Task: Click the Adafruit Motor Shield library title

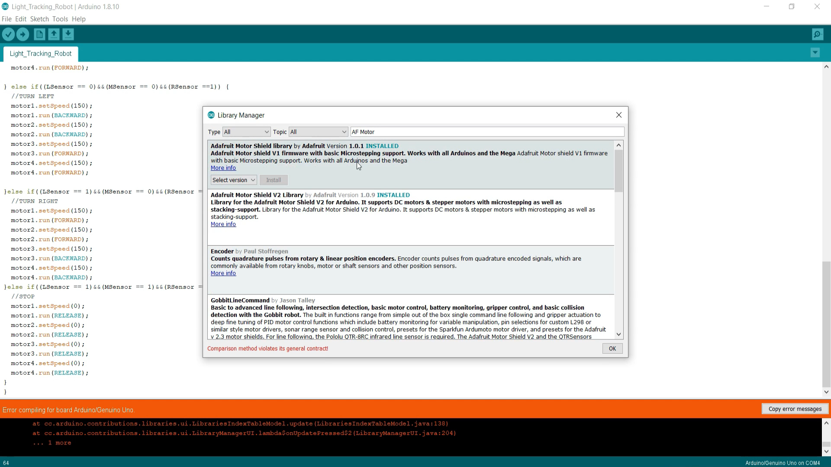Action: 251,146
